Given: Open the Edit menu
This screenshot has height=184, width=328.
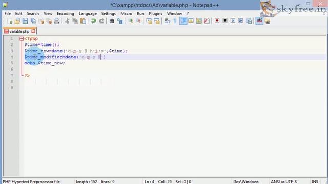Looking at the screenshot, I should point(18,14).
